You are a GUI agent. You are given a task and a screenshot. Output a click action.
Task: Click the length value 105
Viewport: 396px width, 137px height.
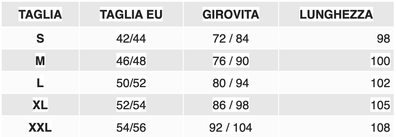pos(380,105)
